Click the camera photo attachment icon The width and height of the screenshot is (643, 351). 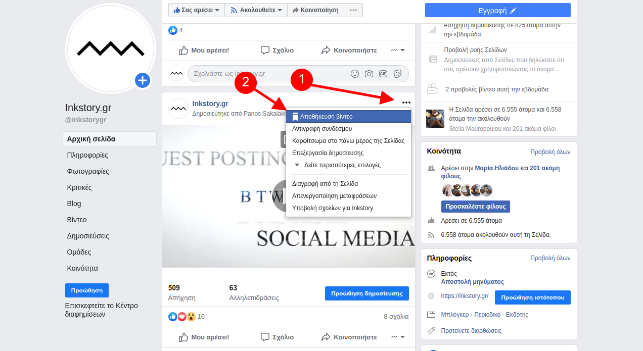369,74
